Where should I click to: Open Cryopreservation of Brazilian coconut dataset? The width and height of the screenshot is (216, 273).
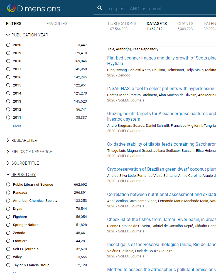[x=161, y=169]
